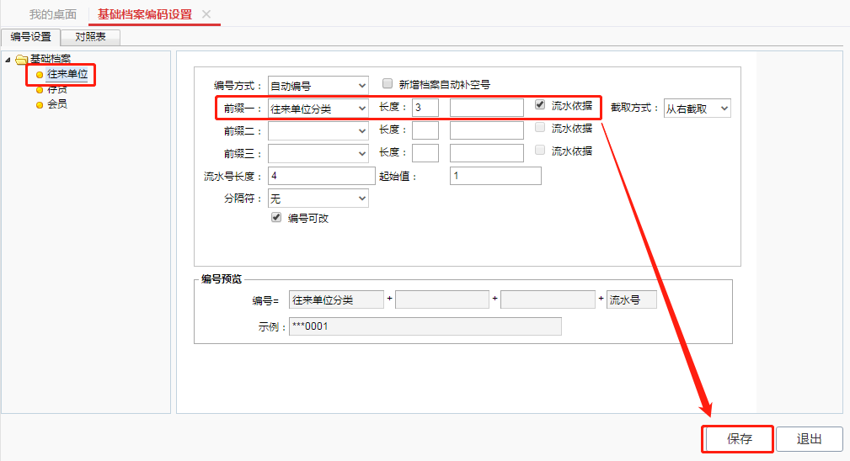Switch to 我的桌面 tab
The width and height of the screenshot is (850, 461).
[x=52, y=14]
